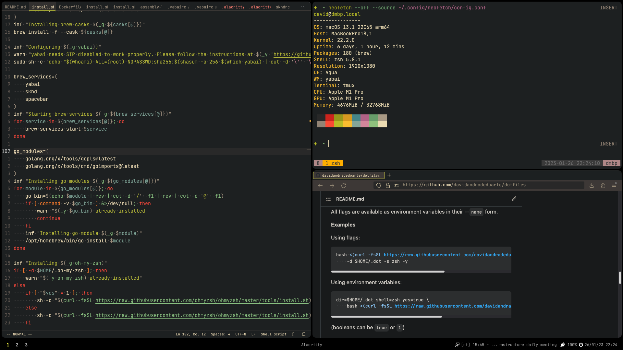Click the battery power plug icon
Viewport: 623px width, 350px height.
coord(563,345)
